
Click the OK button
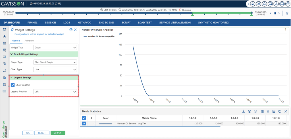28,133
